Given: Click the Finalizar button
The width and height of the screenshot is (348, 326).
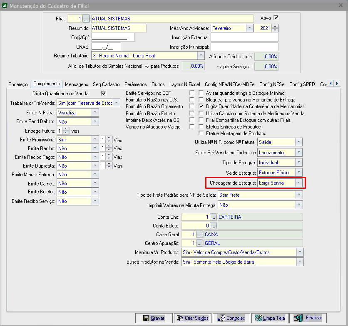Looking at the screenshot, I should tap(308, 318).
